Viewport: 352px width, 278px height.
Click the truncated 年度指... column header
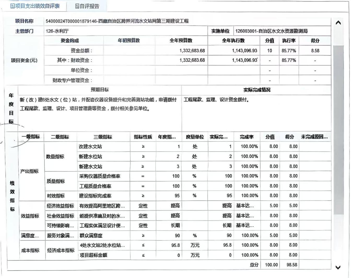coord(167,137)
